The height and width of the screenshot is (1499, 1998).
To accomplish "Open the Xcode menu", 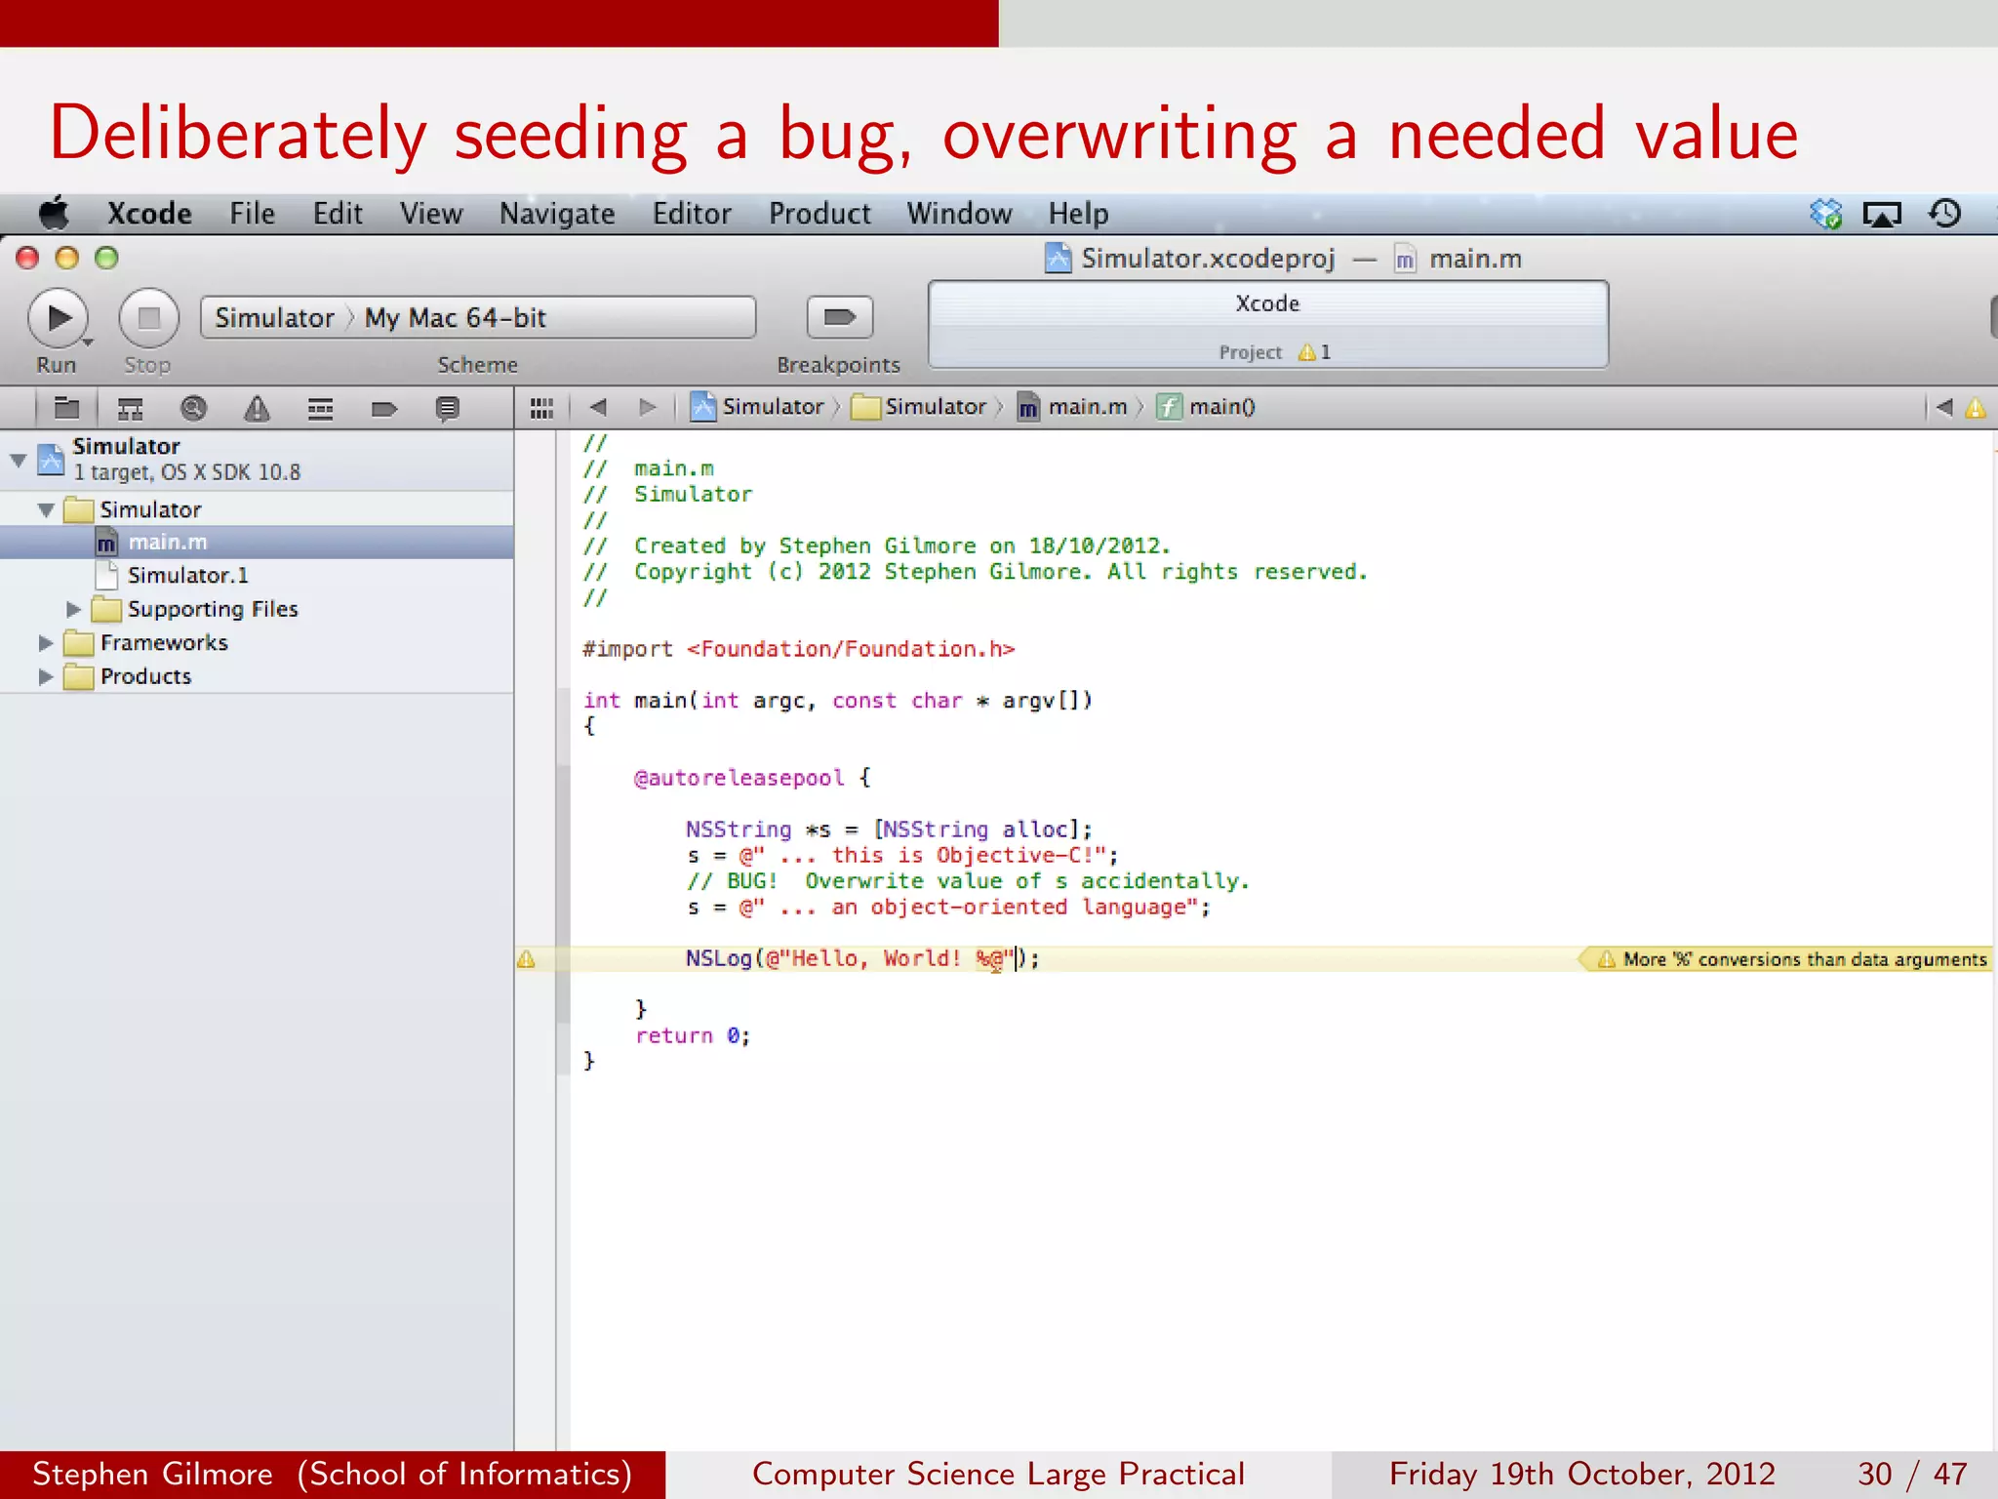I will tap(149, 213).
